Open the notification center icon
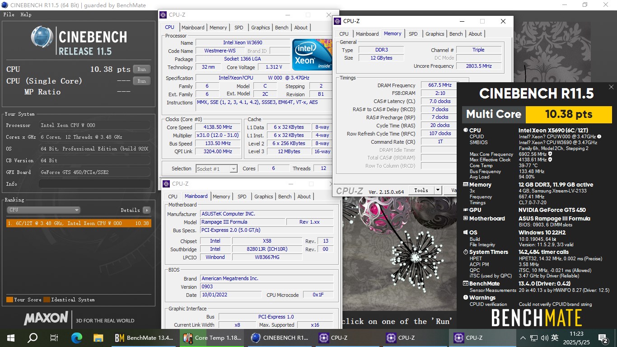 (603, 338)
